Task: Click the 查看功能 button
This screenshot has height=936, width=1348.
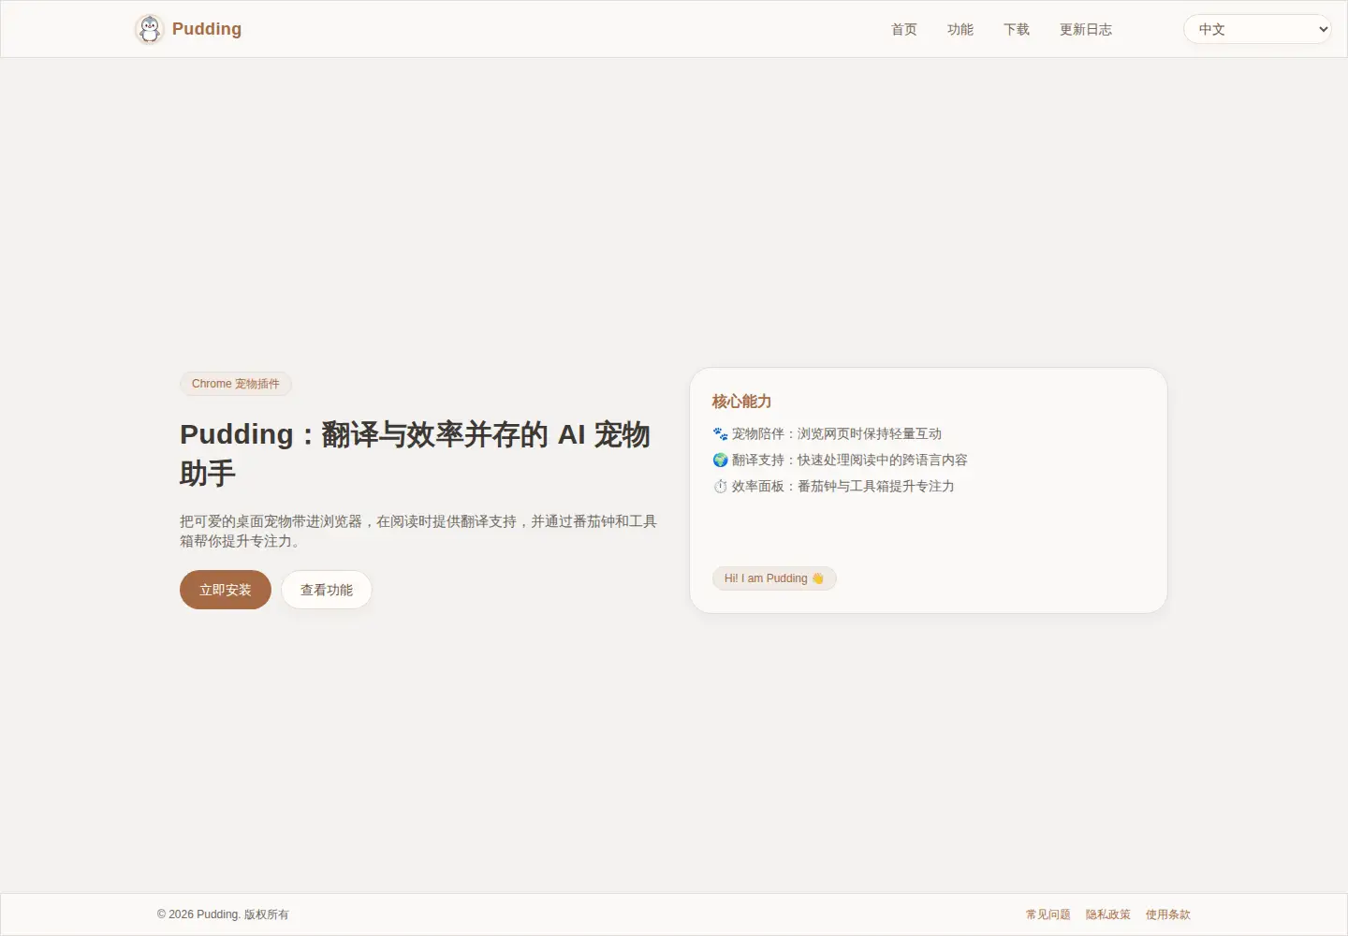Action: (x=327, y=590)
